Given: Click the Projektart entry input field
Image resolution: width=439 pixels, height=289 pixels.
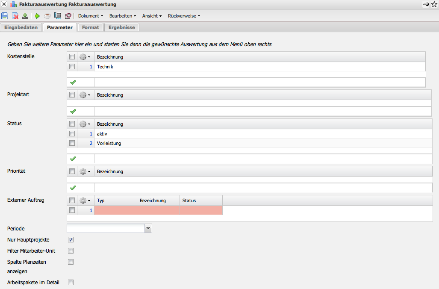Looking at the screenshot, I should (x=262, y=111).
